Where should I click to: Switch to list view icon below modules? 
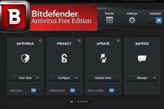coord(72,102)
